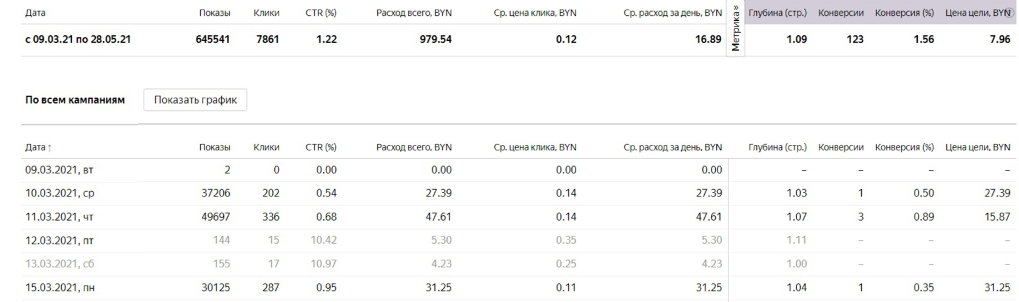Viewport: 1019px width, 302px height.
Task: Select the 13.03.2021, сб greyed row
Action: tap(59, 264)
